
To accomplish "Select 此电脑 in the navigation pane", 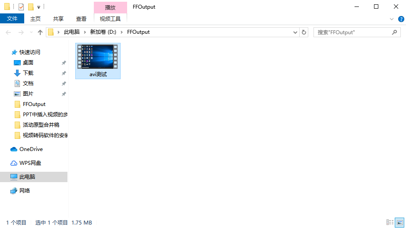I will pyautogui.click(x=27, y=177).
